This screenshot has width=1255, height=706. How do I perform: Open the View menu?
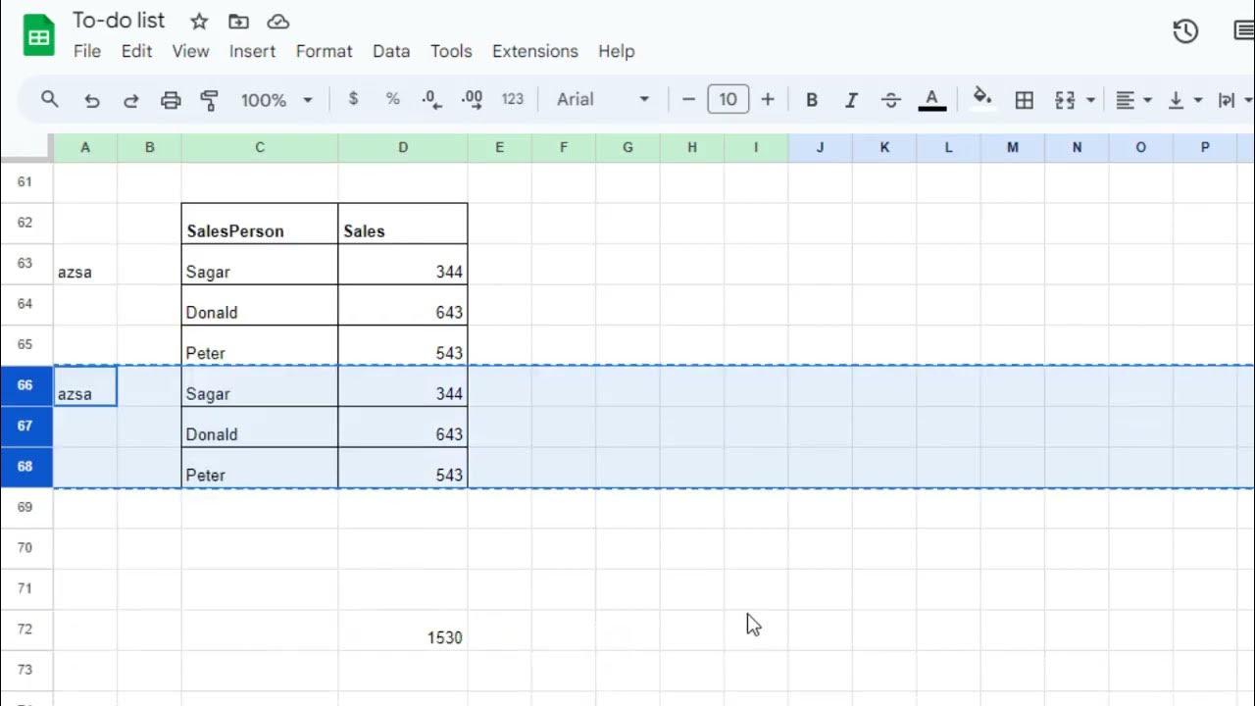tap(190, 51)
